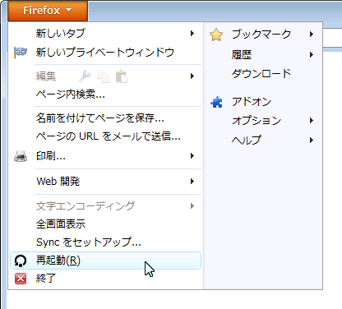The height and width of the screenshot is (309, 342).
Task: Open アドオン menu entry
Action: (x=263, y=102)
